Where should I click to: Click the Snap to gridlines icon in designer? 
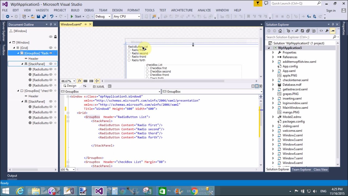point(91,81)
